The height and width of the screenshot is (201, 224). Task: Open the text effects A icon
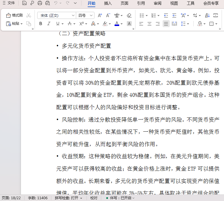pyautogui.click(x=93, y=24)
